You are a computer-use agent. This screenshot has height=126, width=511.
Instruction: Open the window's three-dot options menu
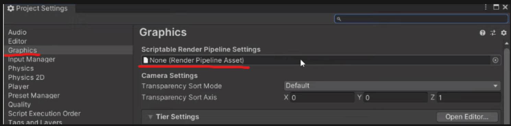tap(486, 7)
